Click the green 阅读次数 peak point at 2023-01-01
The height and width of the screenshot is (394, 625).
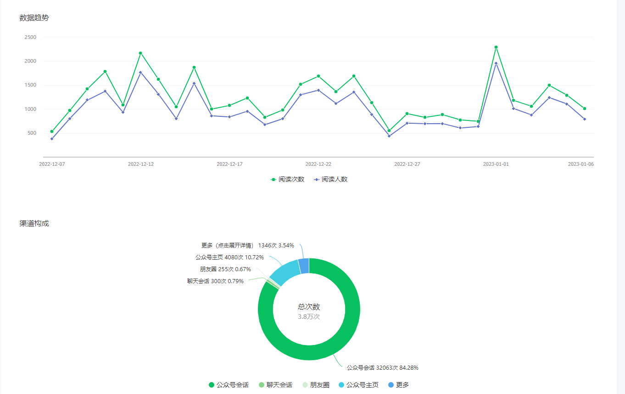[496, 47]
